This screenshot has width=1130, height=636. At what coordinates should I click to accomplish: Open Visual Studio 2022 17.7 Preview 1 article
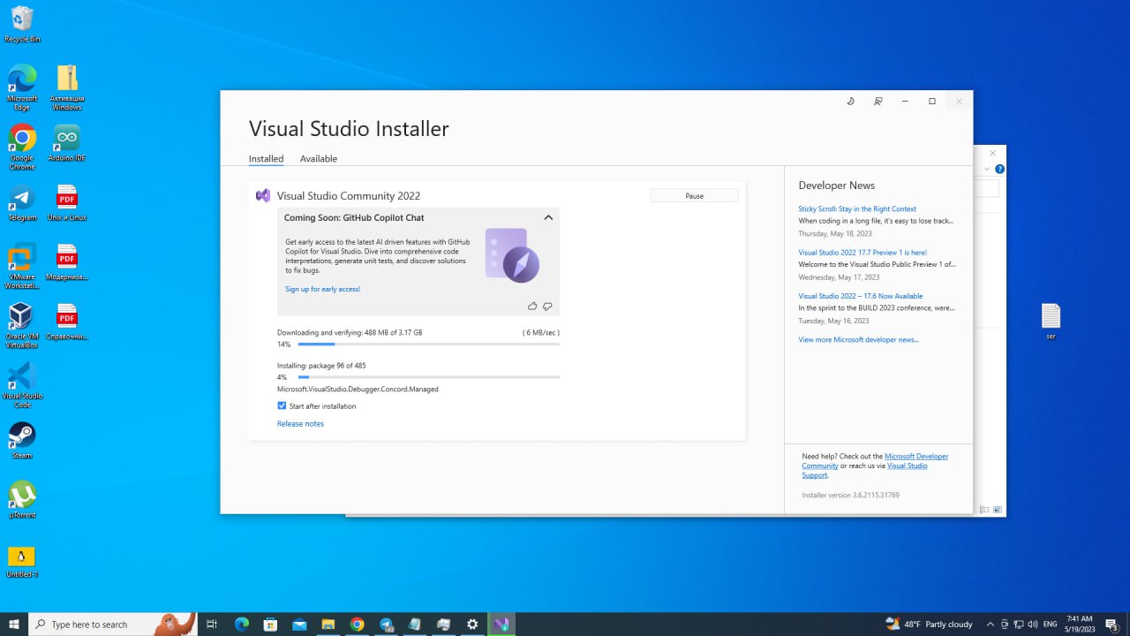863,253
